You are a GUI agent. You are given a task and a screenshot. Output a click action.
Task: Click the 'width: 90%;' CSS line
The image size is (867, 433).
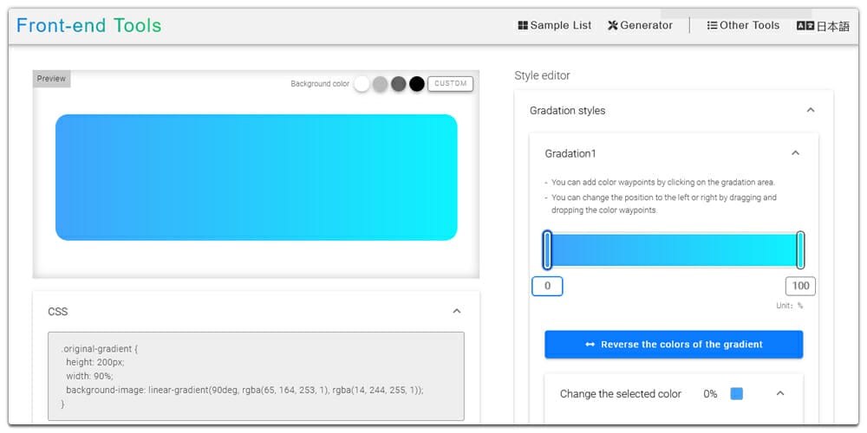point(89,376)
